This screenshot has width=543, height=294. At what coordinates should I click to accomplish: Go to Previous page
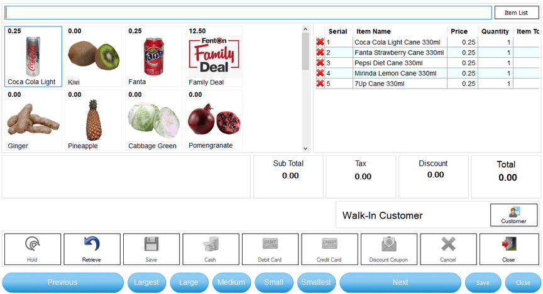pyautogui.click(x=63, y=282)
